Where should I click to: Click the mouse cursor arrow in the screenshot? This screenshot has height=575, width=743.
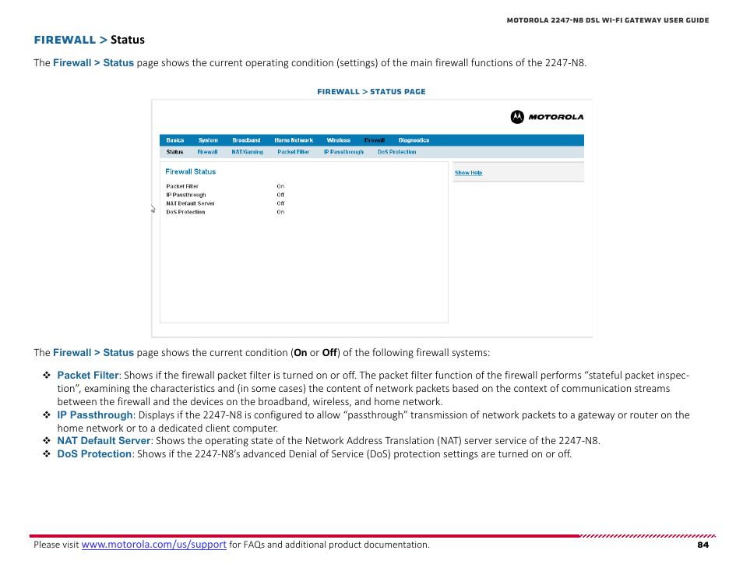click(x=153, y=209)
